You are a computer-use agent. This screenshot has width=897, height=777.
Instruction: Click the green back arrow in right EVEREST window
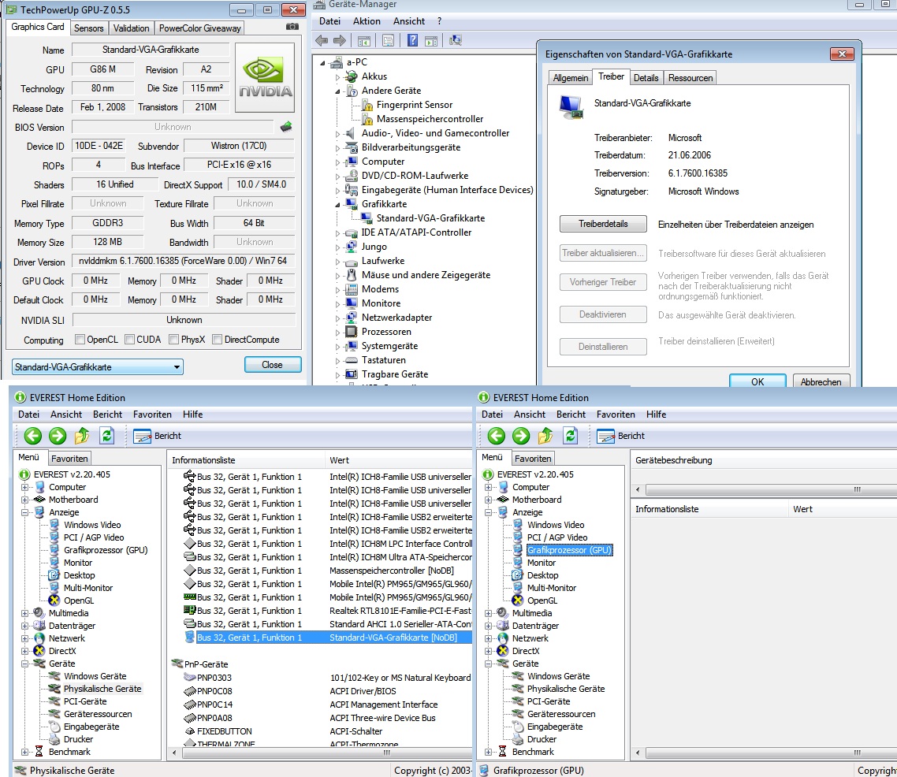(x=496, y=437)
